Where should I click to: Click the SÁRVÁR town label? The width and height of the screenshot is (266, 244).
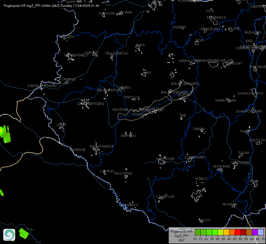pyautogui.click(x=91, y=53)
